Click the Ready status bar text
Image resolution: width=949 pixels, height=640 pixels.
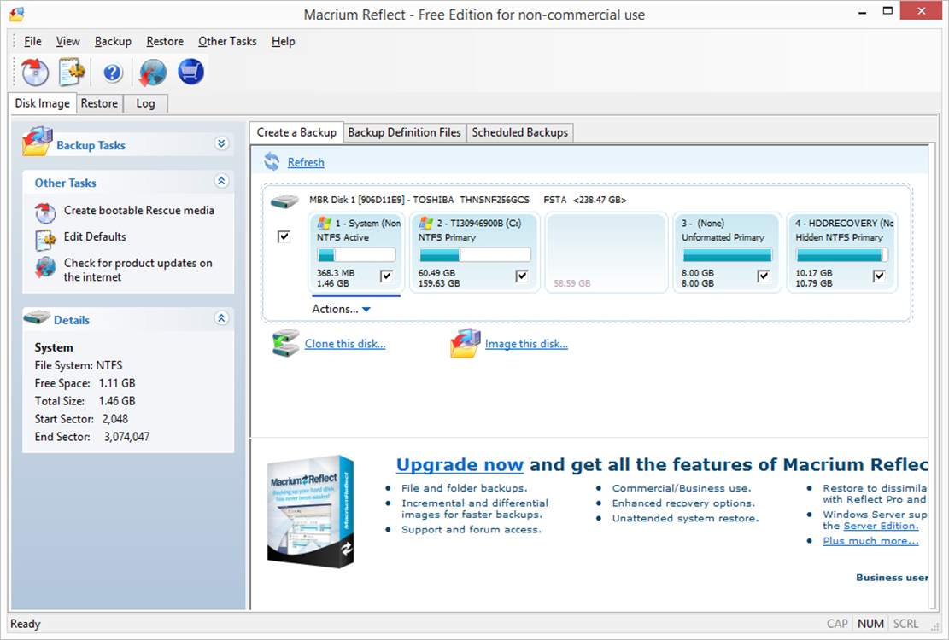[26, 624]
